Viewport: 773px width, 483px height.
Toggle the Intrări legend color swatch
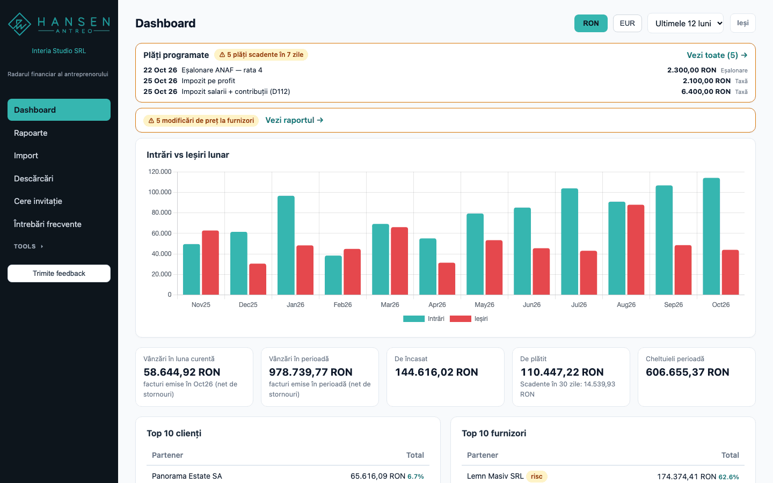pos(414,319)
